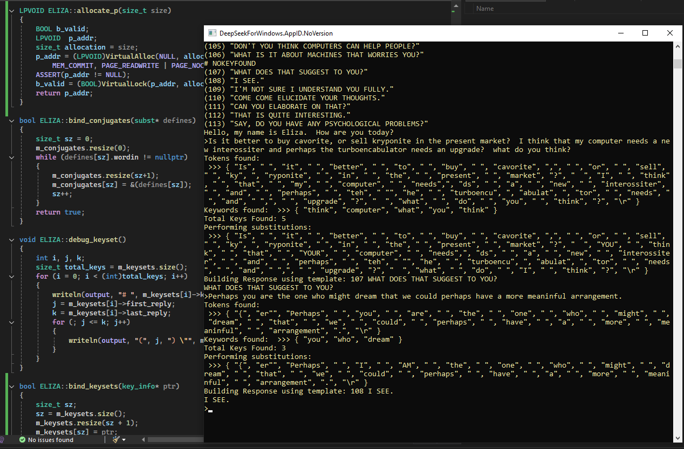Viewport: 684px width, 449px height.
Task: Click the code cleanup broom icon
Action: pos(116,440)
